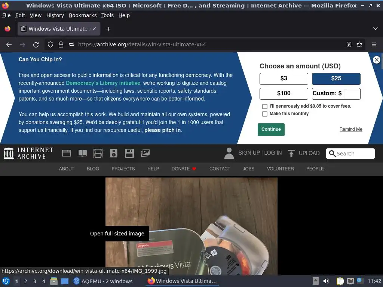The height and width of the screenshot is (287, 383).
Task: Open the VOLUNTEER nav link
Action: [281, 169]
